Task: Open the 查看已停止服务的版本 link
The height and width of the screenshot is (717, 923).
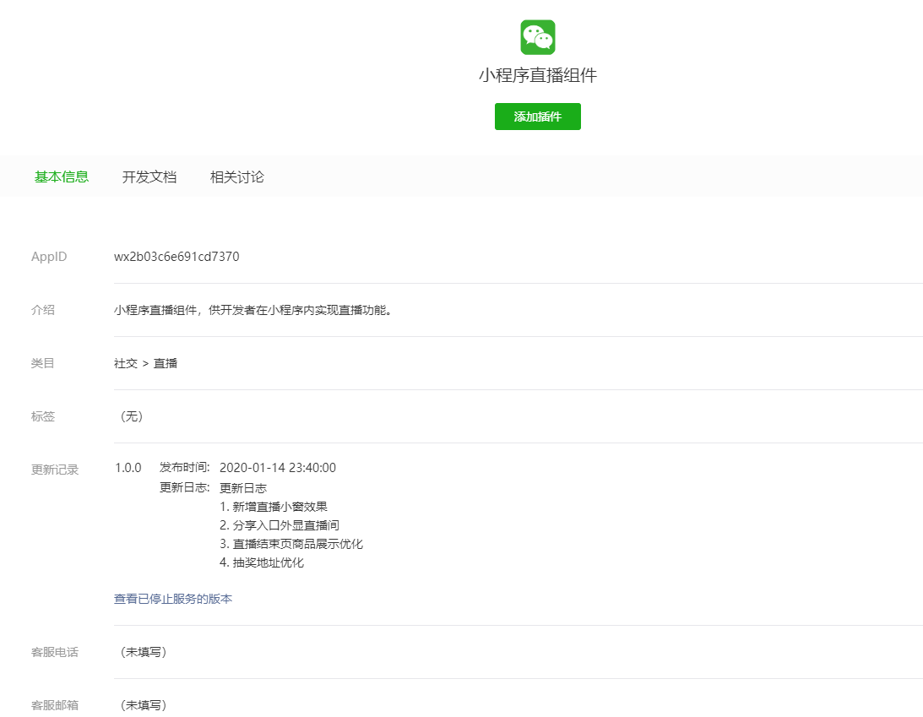Action: click(173, 599)
